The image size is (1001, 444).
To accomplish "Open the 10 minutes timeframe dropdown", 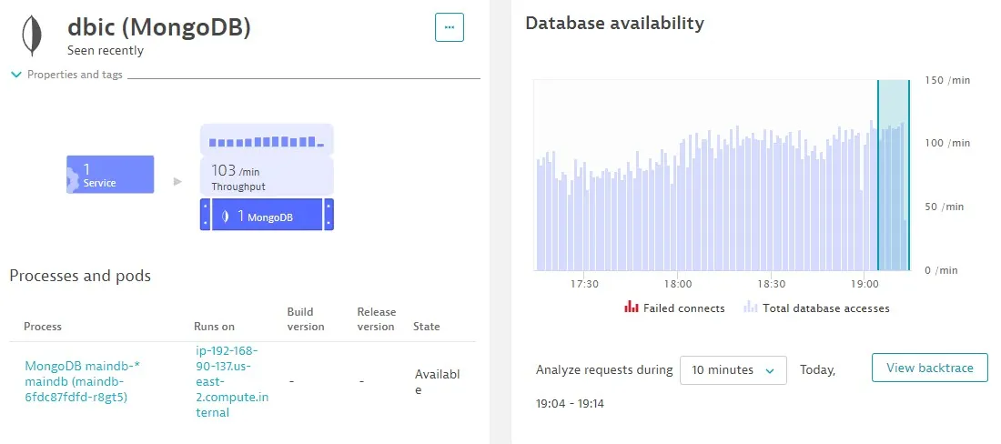I will click(733, 370).
